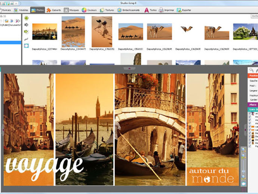Click the magic wand icon in left panel
258x194 pixels.
pyautogui.click(x=18, y=21)
